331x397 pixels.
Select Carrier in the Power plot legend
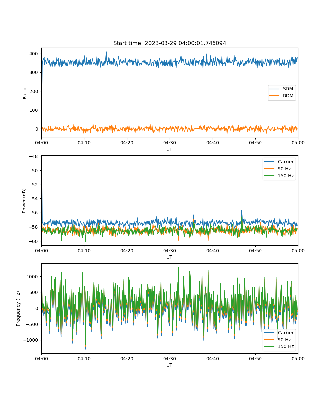[286, 162]
